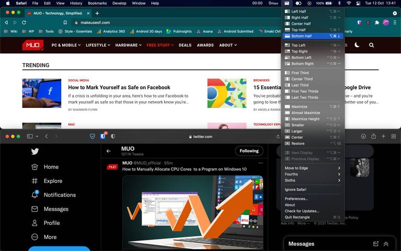Select Last Two Thirds option
This screenshot has height=251, width=401.
click(x=313, y=97)
